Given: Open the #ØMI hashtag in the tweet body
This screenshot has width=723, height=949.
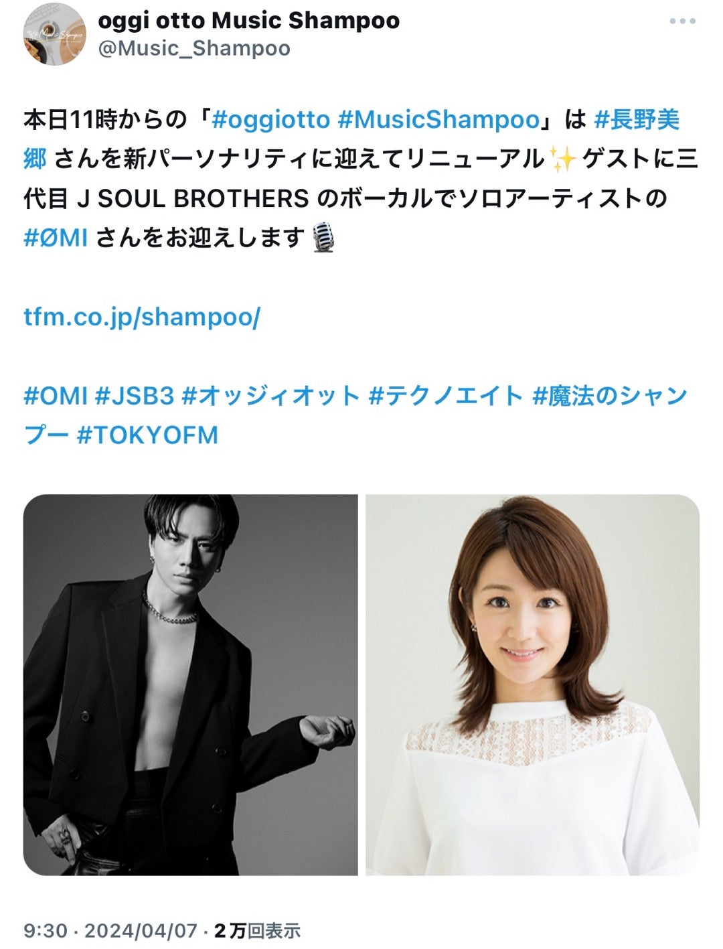Looking at the screenshot, I should (56, 238).
